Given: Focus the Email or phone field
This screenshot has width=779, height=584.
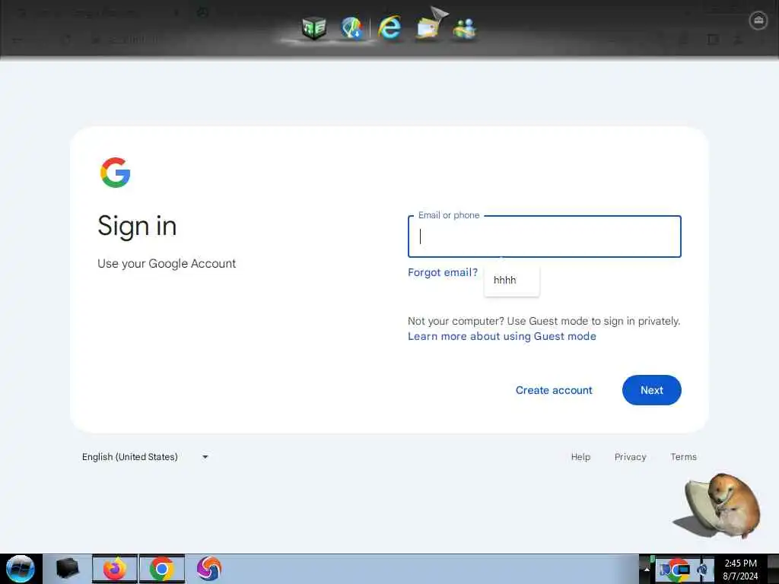Looking at the screenshot, I should [545, 236].
